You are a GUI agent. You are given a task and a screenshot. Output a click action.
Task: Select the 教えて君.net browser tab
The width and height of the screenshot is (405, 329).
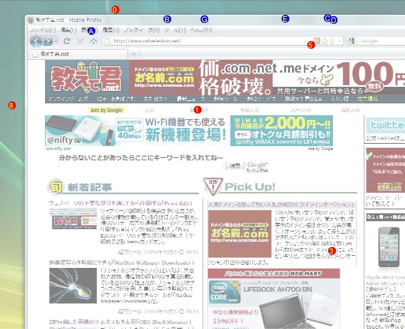(79, 54)
